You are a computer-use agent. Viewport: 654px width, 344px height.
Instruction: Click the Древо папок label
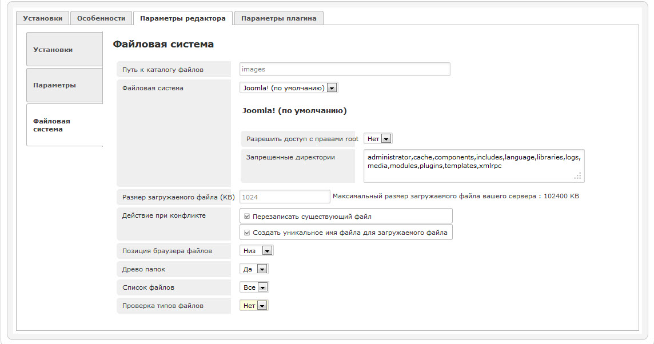[143, 269]
